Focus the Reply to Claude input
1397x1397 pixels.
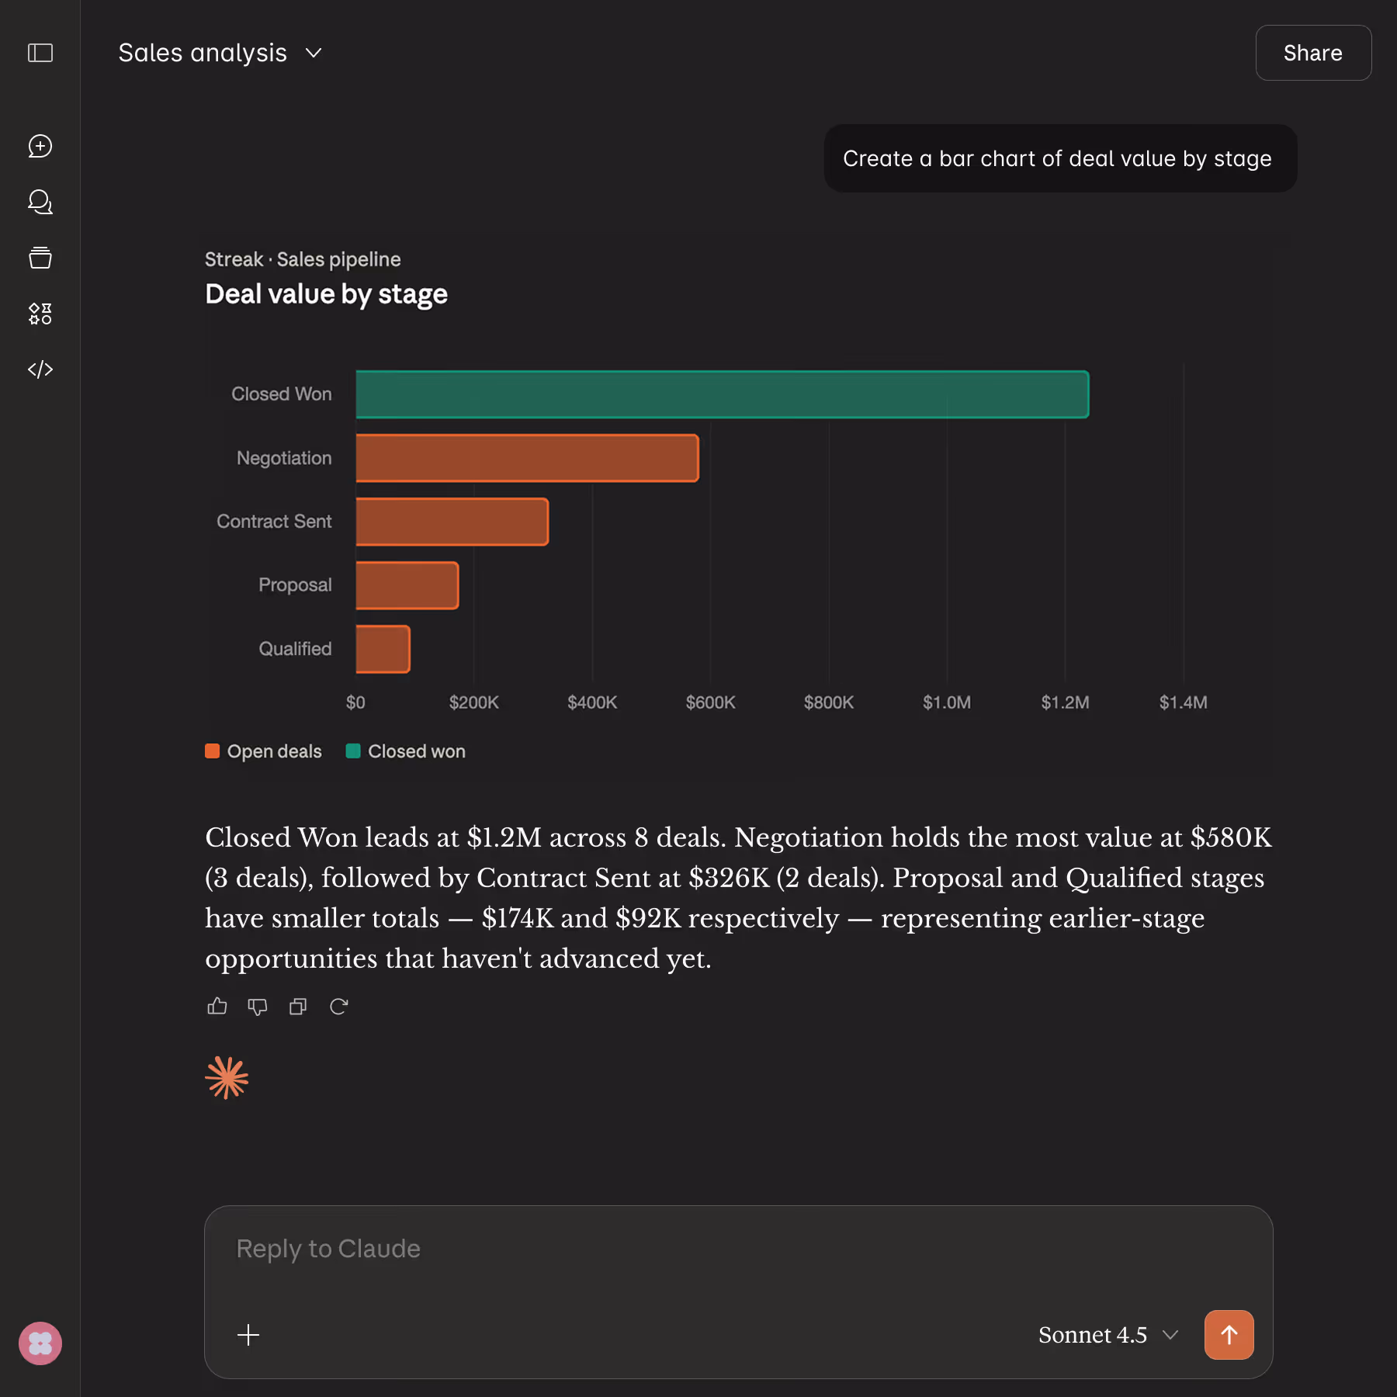click(737, 1249)
